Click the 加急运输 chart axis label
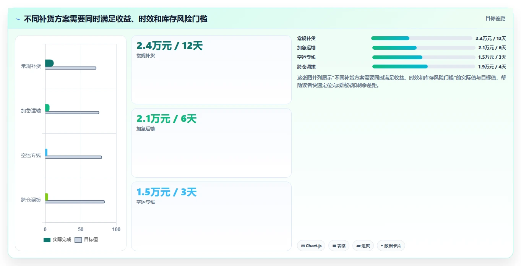This screenshot has height=266, width=521. coord(31,111)
